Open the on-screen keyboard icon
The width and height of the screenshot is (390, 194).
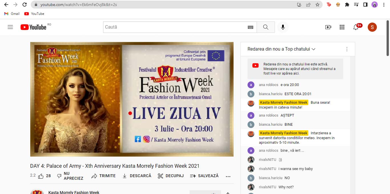click(250, 27)
